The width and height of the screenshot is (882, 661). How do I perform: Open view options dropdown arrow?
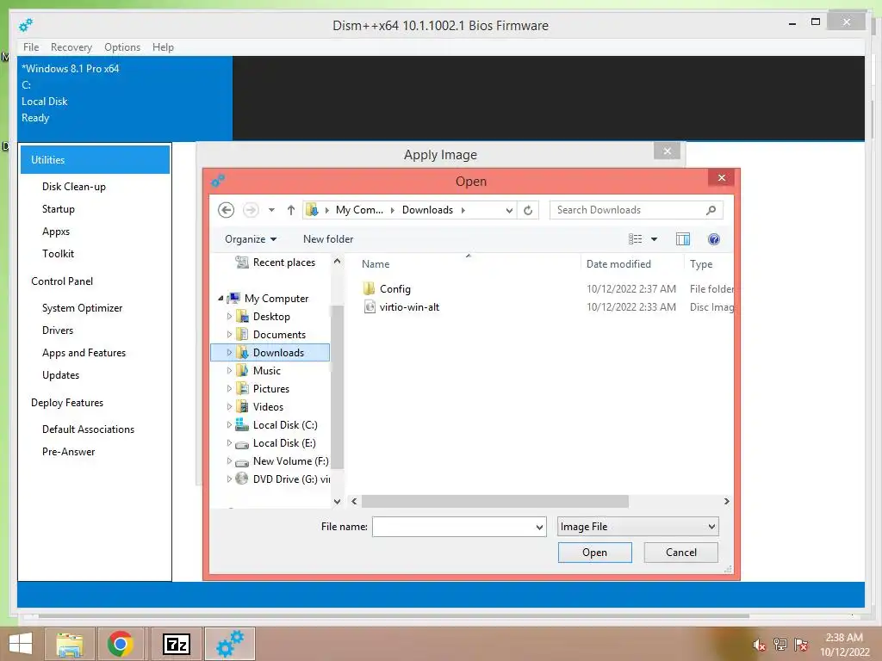[655, 239]
